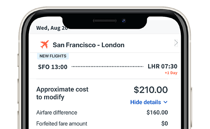Tap the Approximate cost to modify label

click(x=62, y=93)
